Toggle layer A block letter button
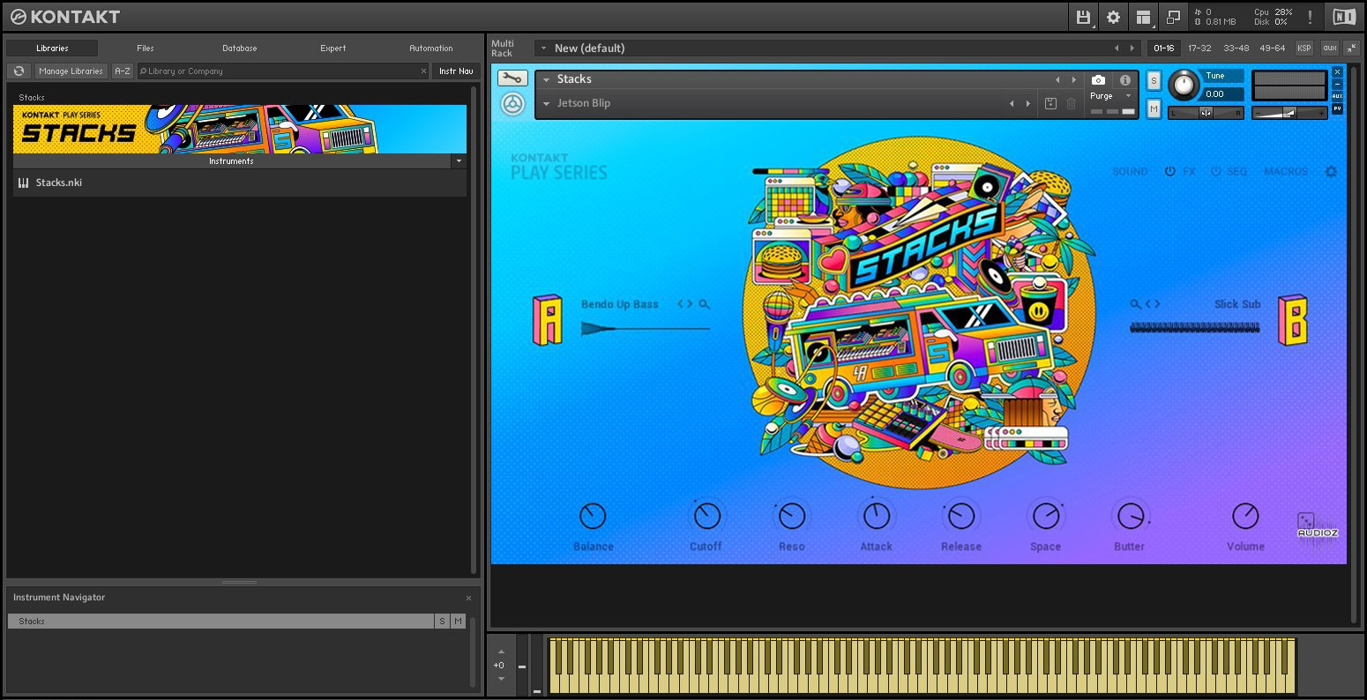Screen dimensions: 1367x700 [548, 319]
